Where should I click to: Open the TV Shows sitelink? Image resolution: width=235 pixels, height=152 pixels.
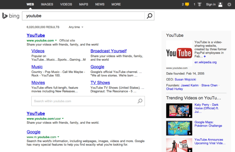(100, 83)
